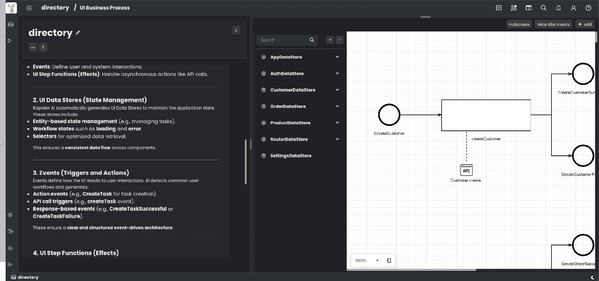Click the AuthDataStore gear icon

[263, 74]
